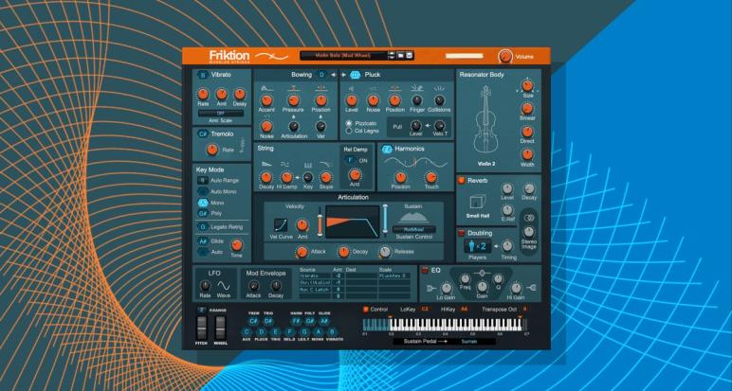The width and height of the screenshot is (732, 391).
Task: Click the highlighted Pluck keyswitch hexagon icon
Action: coord(356,75)
